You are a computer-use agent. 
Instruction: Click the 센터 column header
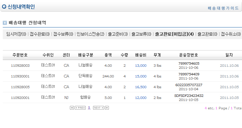(x=66, y=55)
